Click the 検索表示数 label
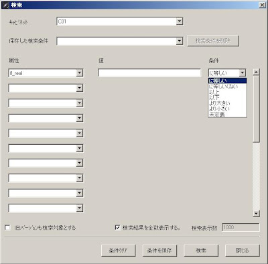The height and width of the screenshot is (264, 268). (x=204, y=228)
